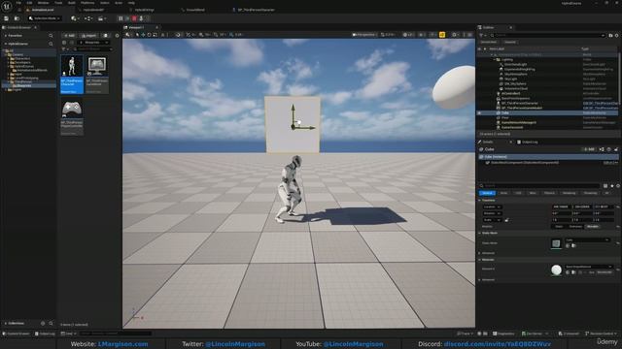Select the Content Browser tab
The image size is (622, 349).
click(x=18, y=27)
